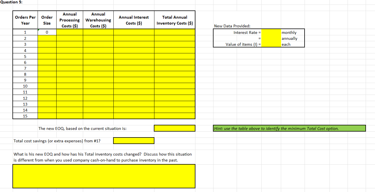
Task: Select Orders Per Year cell with value 15
Action: 25,116
